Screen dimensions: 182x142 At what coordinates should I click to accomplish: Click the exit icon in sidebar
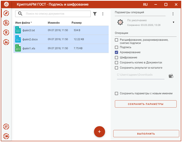[x=6, y=136]
